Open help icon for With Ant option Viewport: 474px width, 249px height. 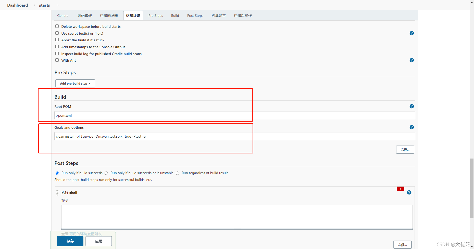411,60
